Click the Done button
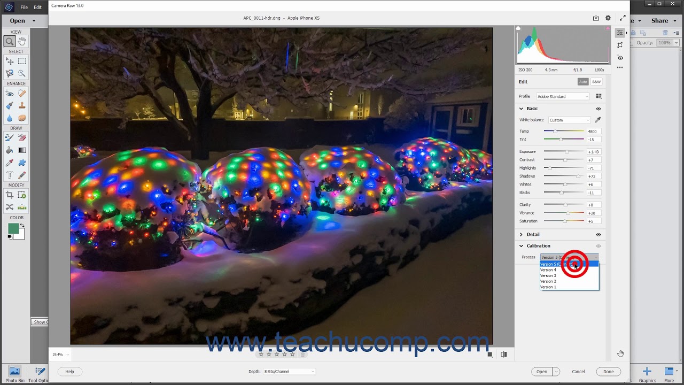 609,372
